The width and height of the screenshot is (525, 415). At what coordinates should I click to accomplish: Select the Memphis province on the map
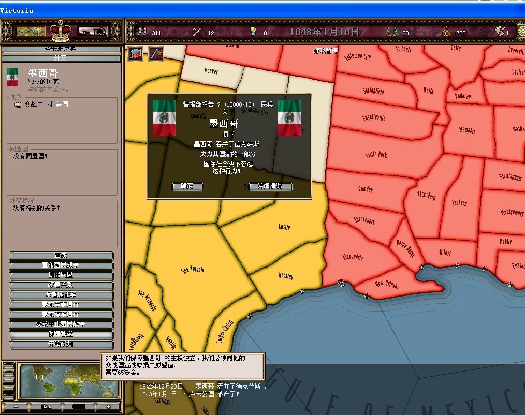click(468, 130)
